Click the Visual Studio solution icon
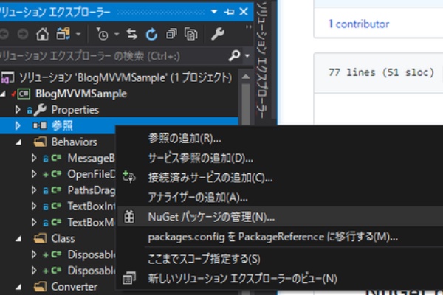443x295 pixels. pyautogui.click(x=7, y=77)
